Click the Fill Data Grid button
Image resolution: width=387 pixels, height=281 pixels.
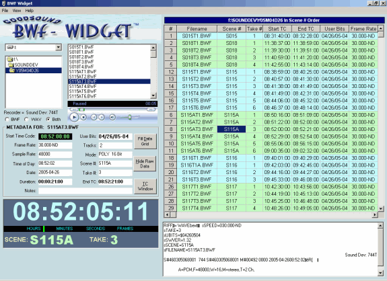tap(145, 141)
